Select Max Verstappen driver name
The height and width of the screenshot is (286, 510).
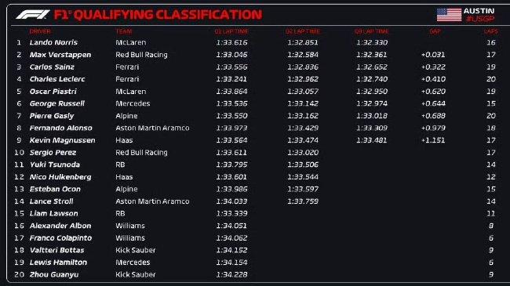[x=60, y=55]
